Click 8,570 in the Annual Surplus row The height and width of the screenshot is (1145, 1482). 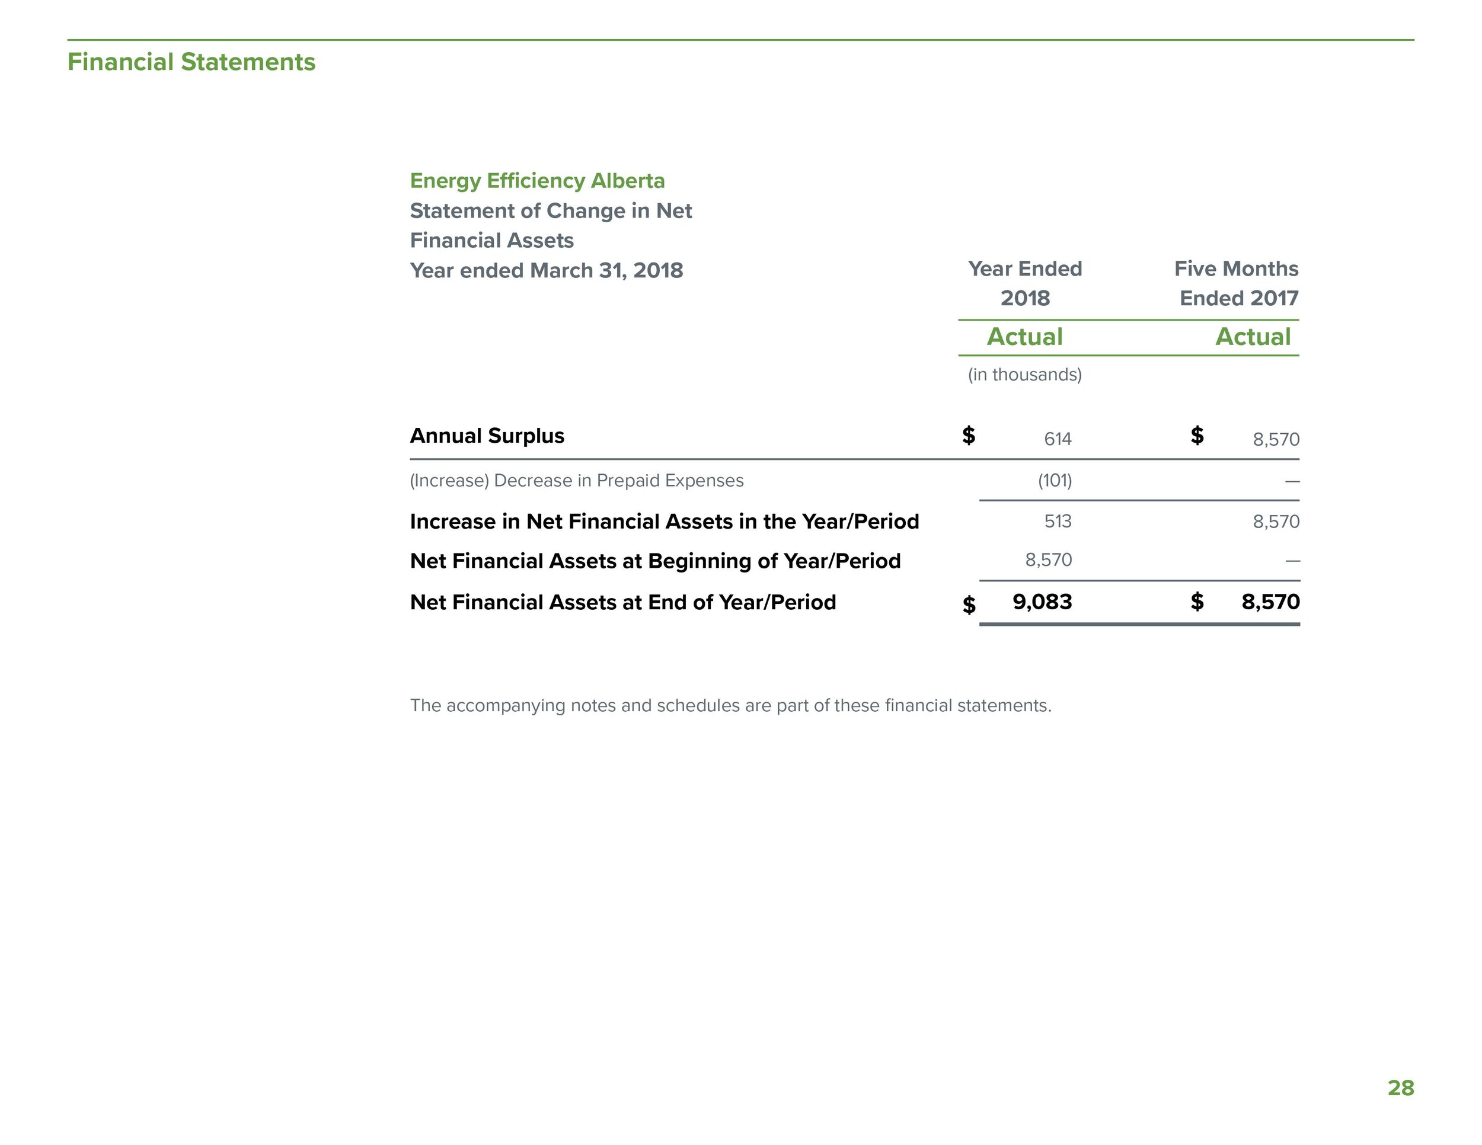tap(1276, 440)
